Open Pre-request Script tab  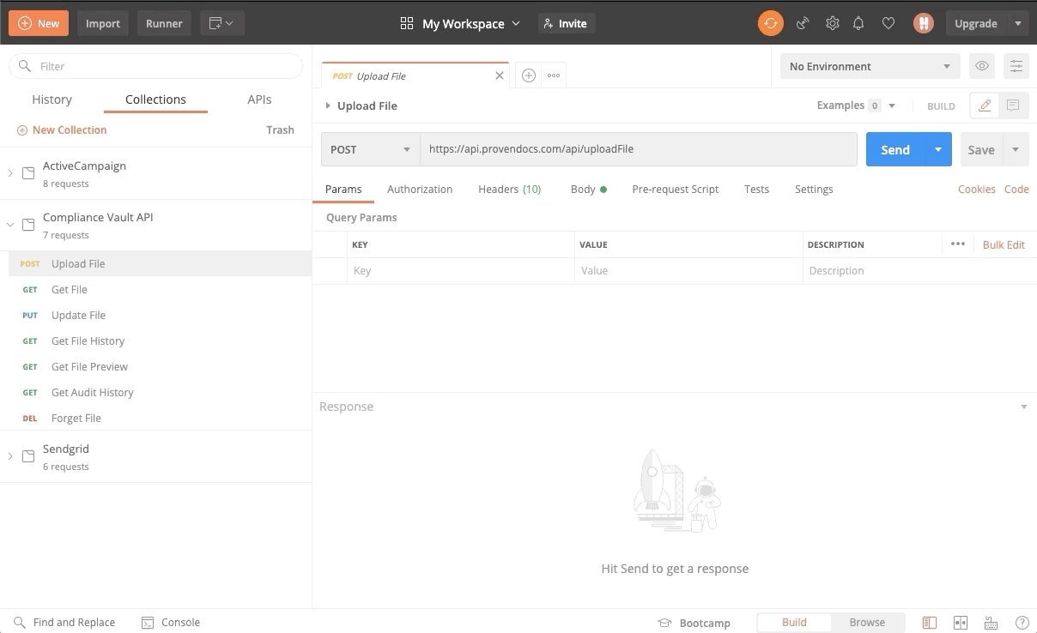click(x=676, y=189)
